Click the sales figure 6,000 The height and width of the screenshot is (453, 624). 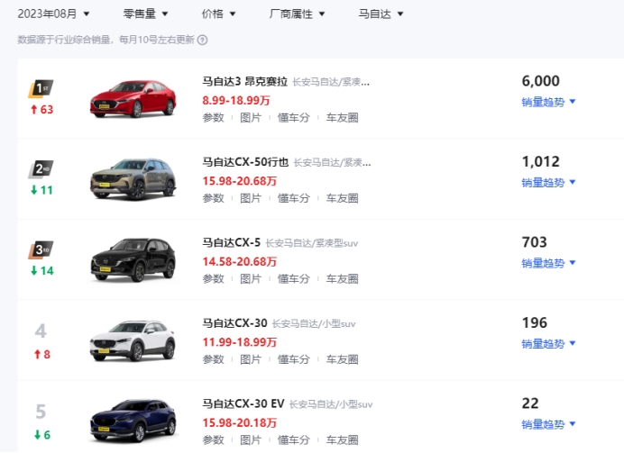[x=540, y=81]
